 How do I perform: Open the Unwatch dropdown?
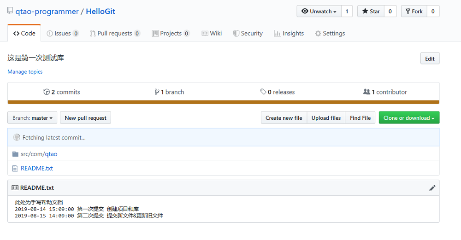pos(319,11)
